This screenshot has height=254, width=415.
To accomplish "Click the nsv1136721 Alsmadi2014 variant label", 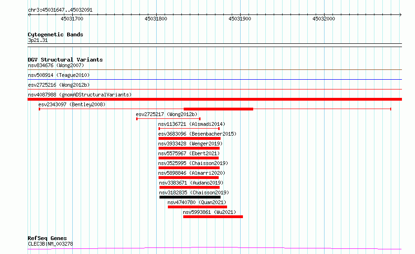I will 192,124.
